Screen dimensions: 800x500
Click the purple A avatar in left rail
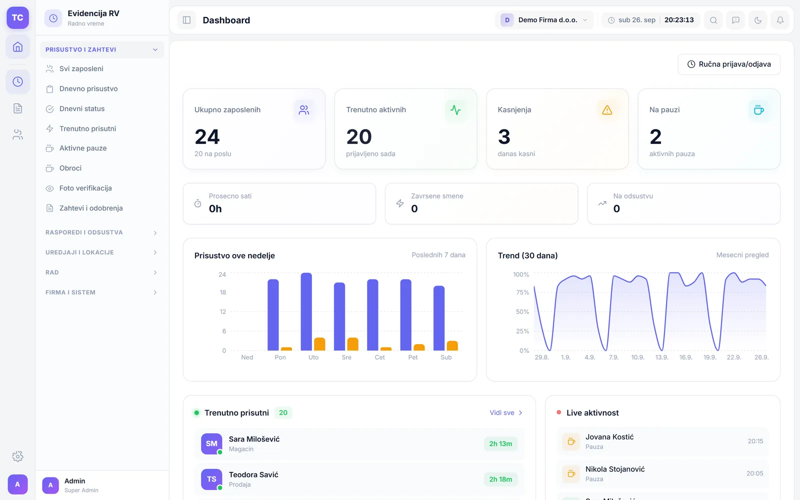pyautogui.click(x=17, y=484)
